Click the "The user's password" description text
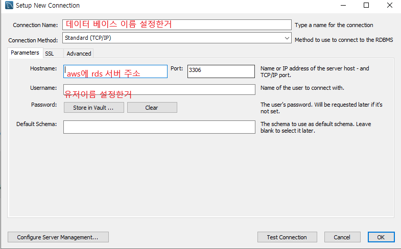Image resolution: width=401 pixels, height=249 pixels. click(321, 108)
